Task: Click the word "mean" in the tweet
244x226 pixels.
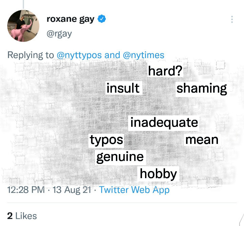Action: click(x=202, y=139)
